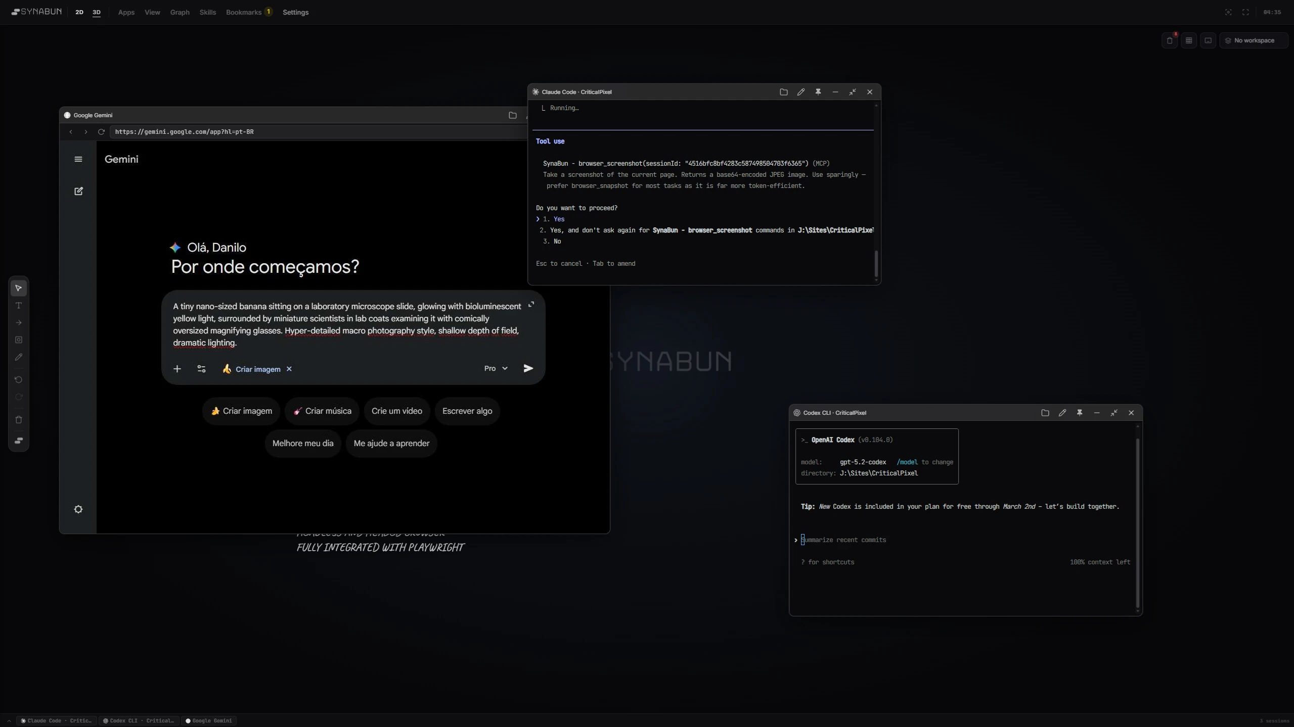The width and height of the screenshot is (1294, 727).
Task: Expand the taskbar sessions chevron
Action: click(8, 720)
